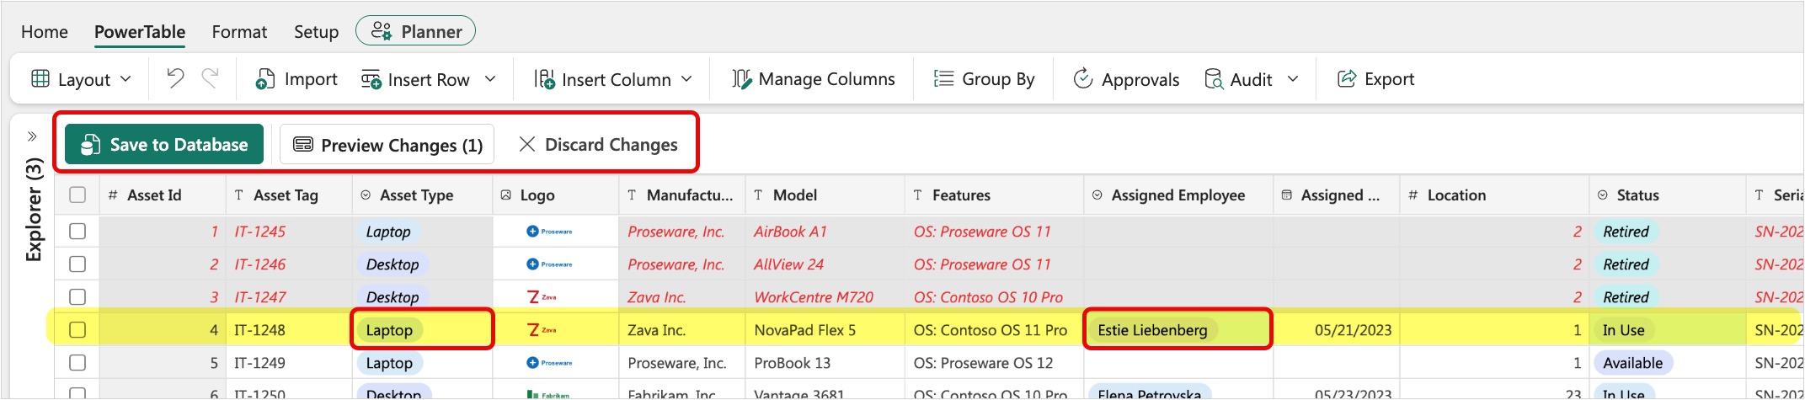
Task: Click the Proseware logo in row IT-1245
Action: click(x=549, y=231)
